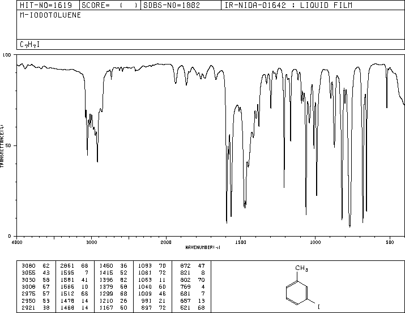
Task: Select peak table entry 1379
Action: (x=106, y=286)
